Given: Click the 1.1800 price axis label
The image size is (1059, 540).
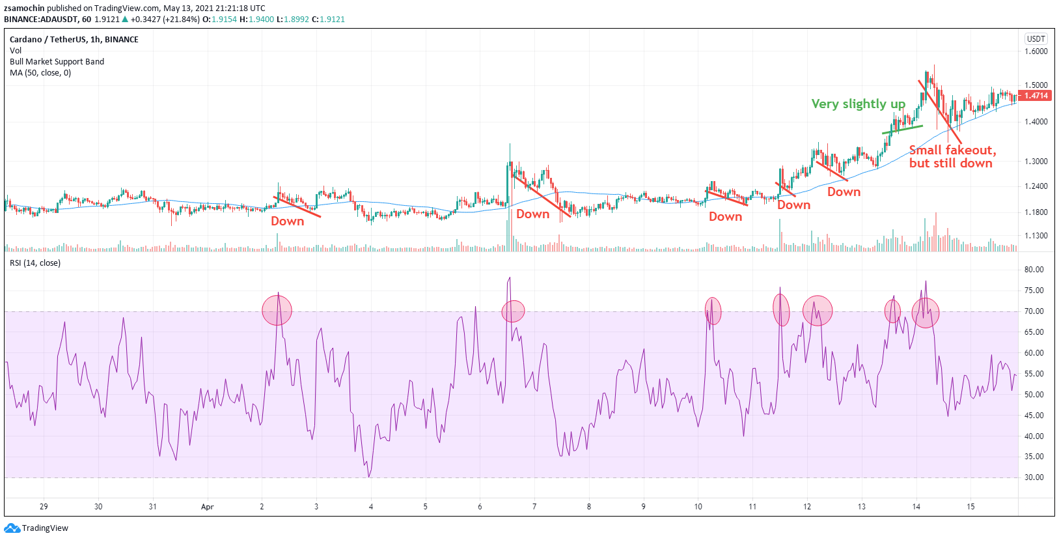Looking at the screenshot, I should pos(1036,212).
